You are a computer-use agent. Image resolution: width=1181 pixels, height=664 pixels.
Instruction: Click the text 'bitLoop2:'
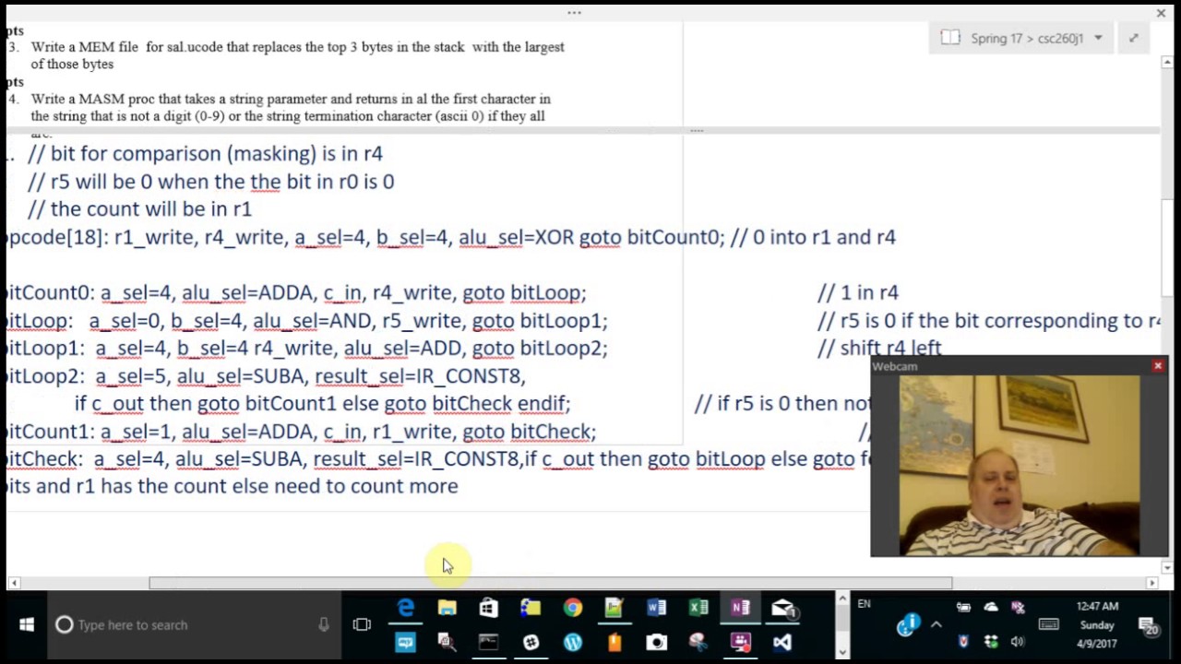point(44,376)
